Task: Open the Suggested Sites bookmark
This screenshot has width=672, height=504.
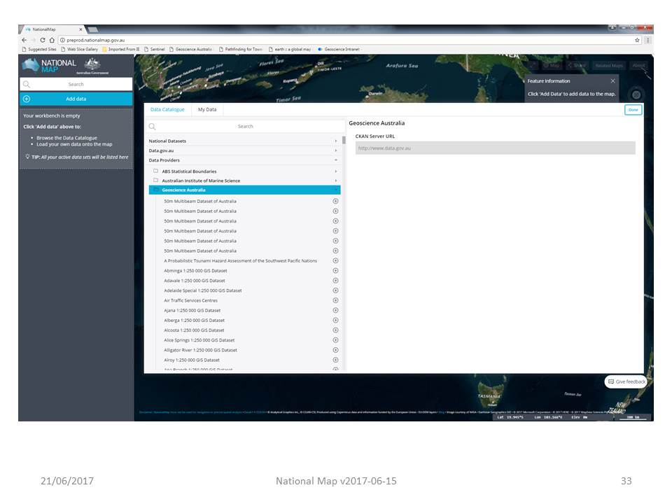Action: [39, 49]
